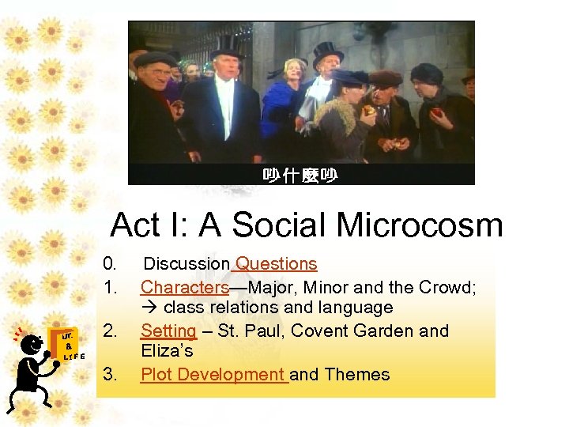569x427 pixels.
Task: Click the list number 1
Action: pos(110,287)
